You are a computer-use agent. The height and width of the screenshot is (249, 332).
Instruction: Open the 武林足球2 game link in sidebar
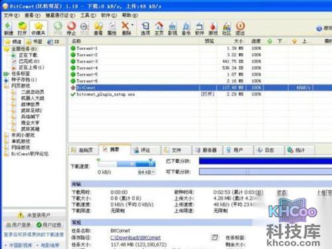click(31, 110)
